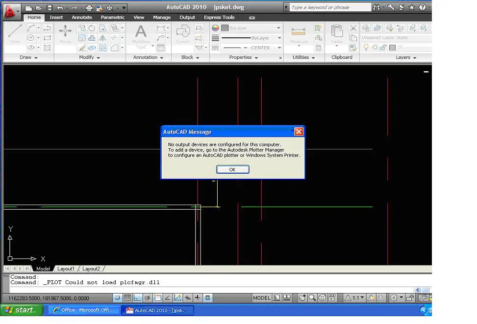The height and width of the screenshot is (324, 477).
Task: Toggle Snap Mode in status bar
Action: point(118,297)
